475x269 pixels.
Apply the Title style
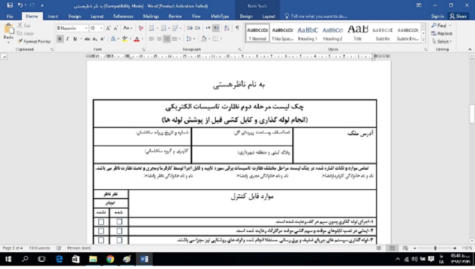[358, 33]
